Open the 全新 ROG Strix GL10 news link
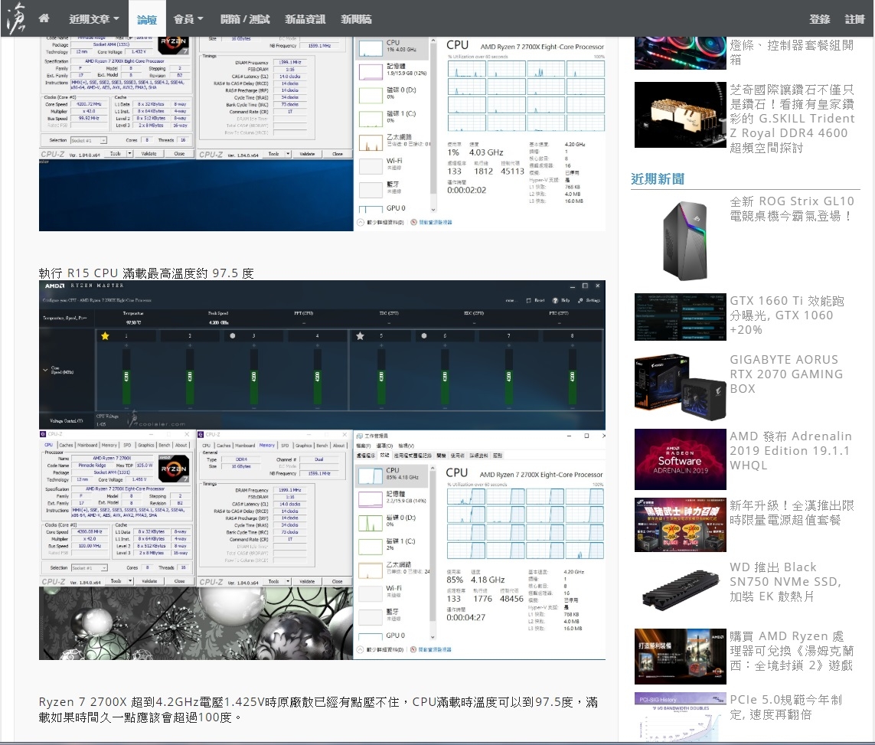 pos(792,209)
